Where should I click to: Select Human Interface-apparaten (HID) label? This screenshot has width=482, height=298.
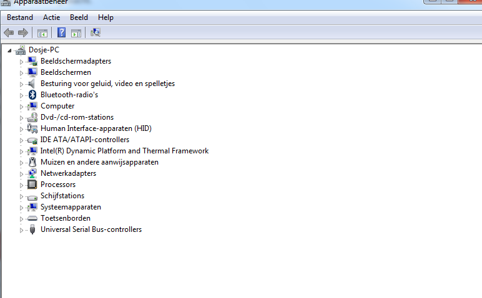96,128
